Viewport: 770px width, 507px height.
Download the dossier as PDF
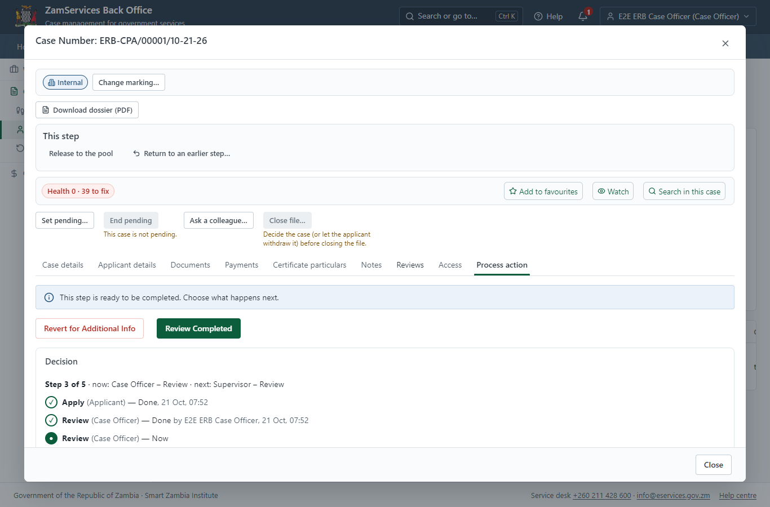pos(87,110)
